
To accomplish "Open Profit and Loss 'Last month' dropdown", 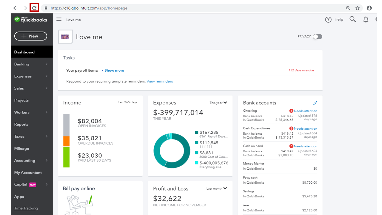I will point(217,189).
